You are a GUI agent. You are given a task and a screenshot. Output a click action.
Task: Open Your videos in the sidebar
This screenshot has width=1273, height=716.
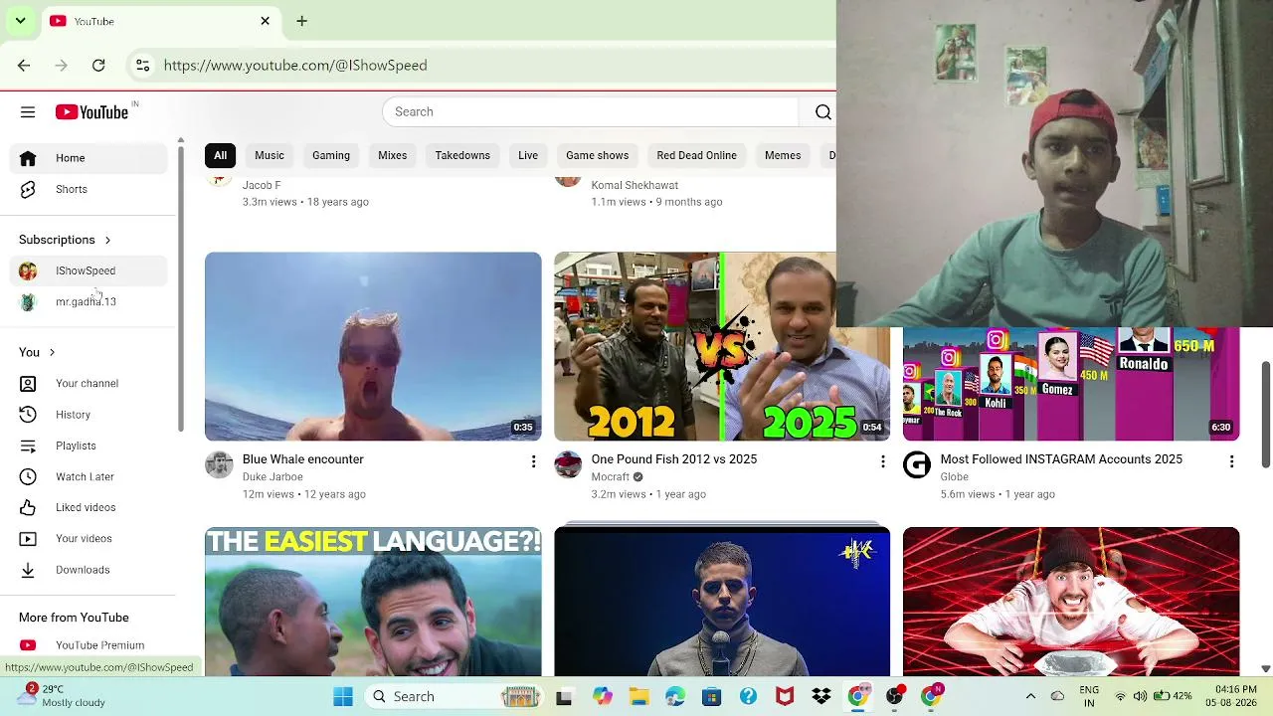(90, 538)
